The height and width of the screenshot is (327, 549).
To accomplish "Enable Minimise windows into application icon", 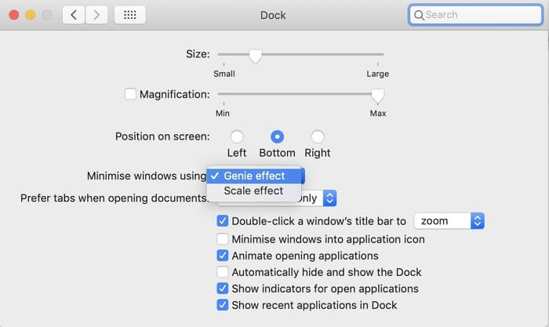I will tap(223, 239).
